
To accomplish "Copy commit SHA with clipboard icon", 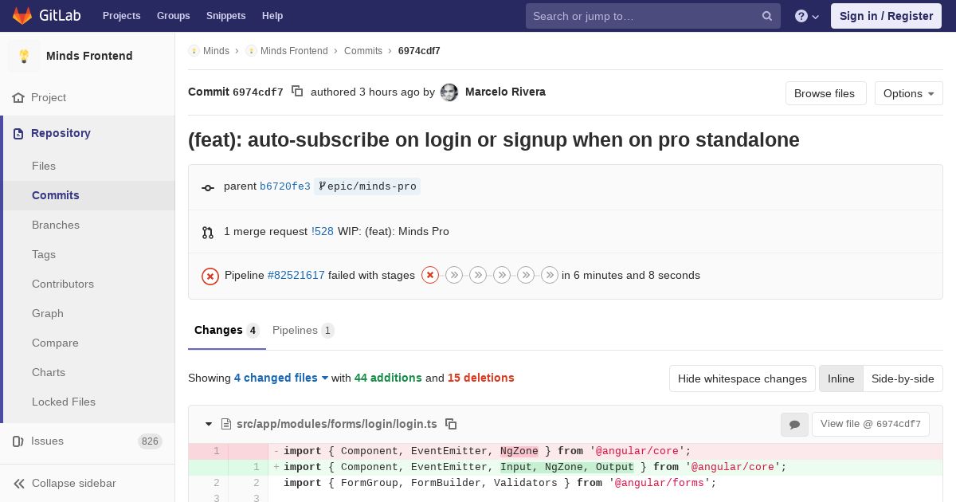I will [x=297, y=92].
